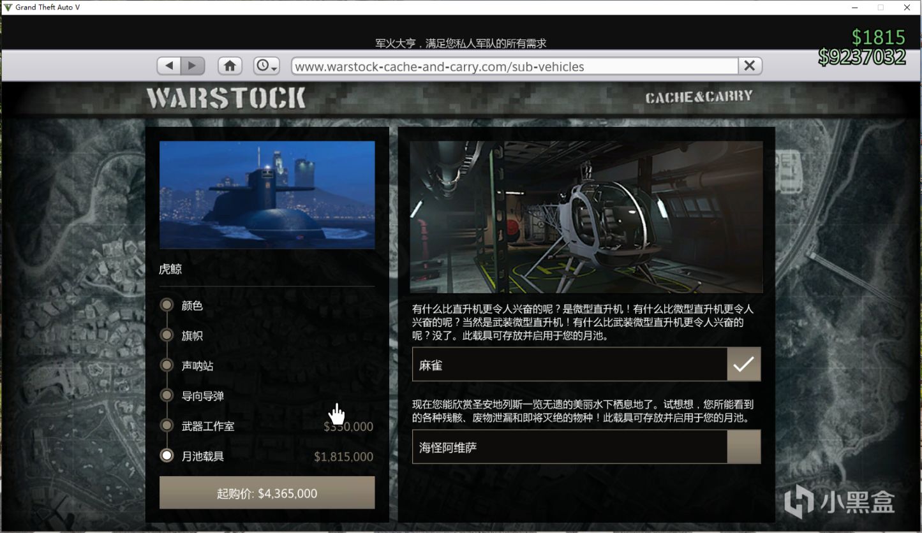Click the Cache & Carry header logo
Viewport: 922px width, 533px height.
[x=699, y=97]
